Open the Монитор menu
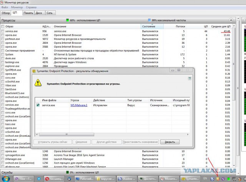The image size is (246, 182). point(17,7)
